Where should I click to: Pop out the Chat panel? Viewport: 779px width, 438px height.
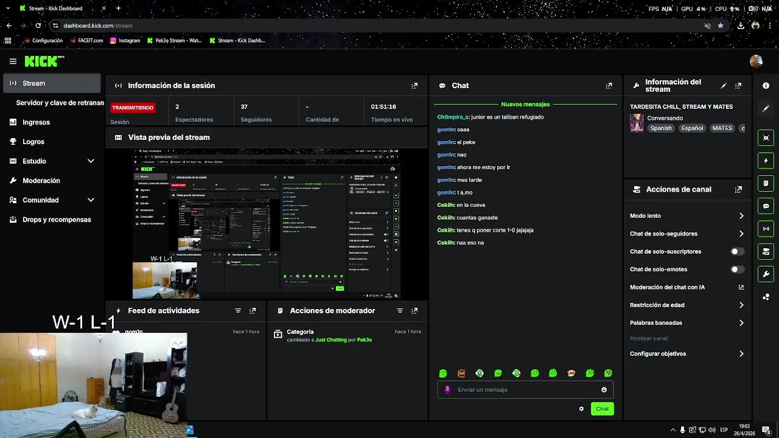click(x=609, y=86)
